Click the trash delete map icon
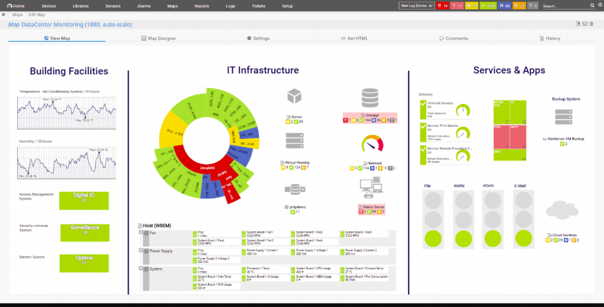This screenshot has width=604, height=307. (x=592, y=24)
